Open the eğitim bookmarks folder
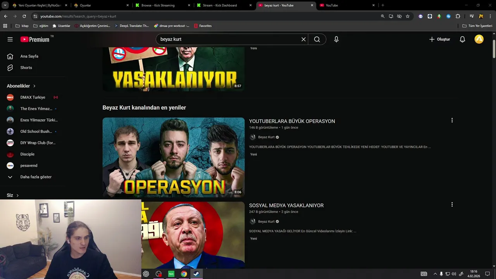This screenshot has width=496, height=279. 41,26
